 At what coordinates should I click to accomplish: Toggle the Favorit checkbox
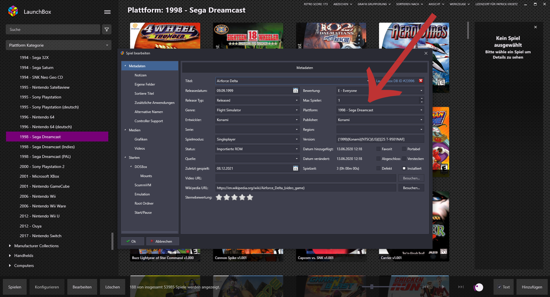pos(378,149)
